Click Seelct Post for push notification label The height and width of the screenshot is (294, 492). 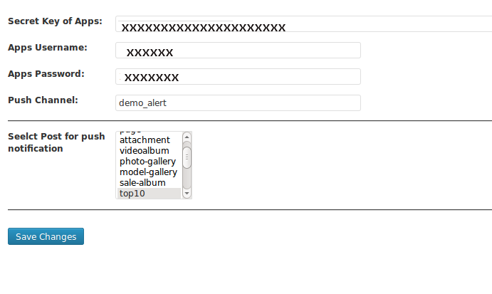coord(56,142)
